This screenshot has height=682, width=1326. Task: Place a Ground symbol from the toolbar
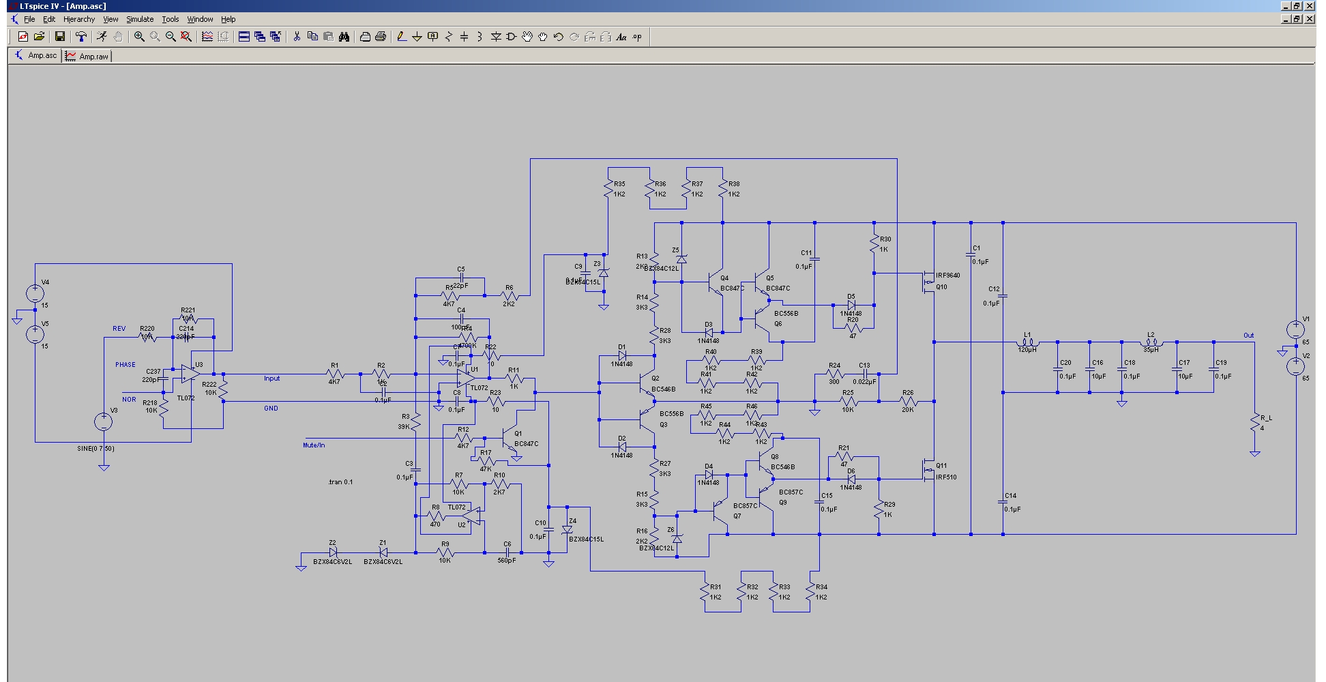[x=417, y=37]
